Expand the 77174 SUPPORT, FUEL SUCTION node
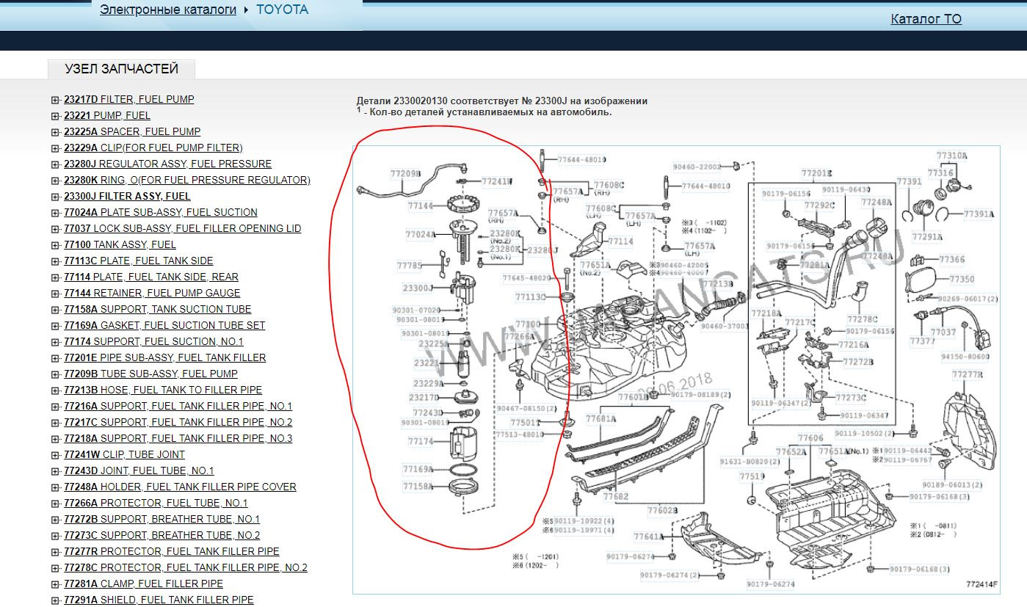 55,341
